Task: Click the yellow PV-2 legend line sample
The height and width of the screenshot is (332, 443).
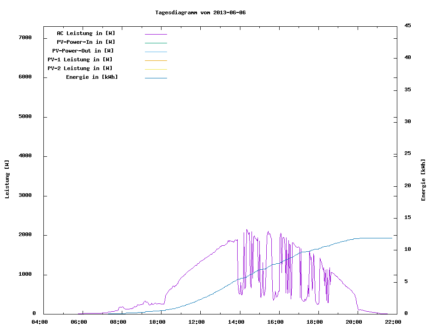Action: 156,69
